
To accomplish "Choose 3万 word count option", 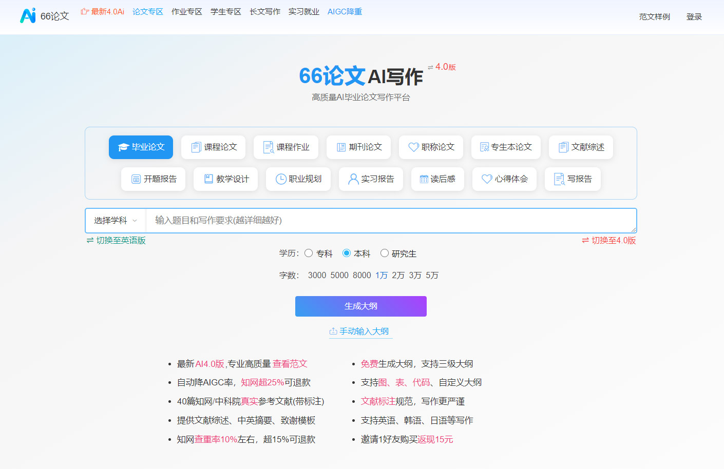I will point(415,276).
